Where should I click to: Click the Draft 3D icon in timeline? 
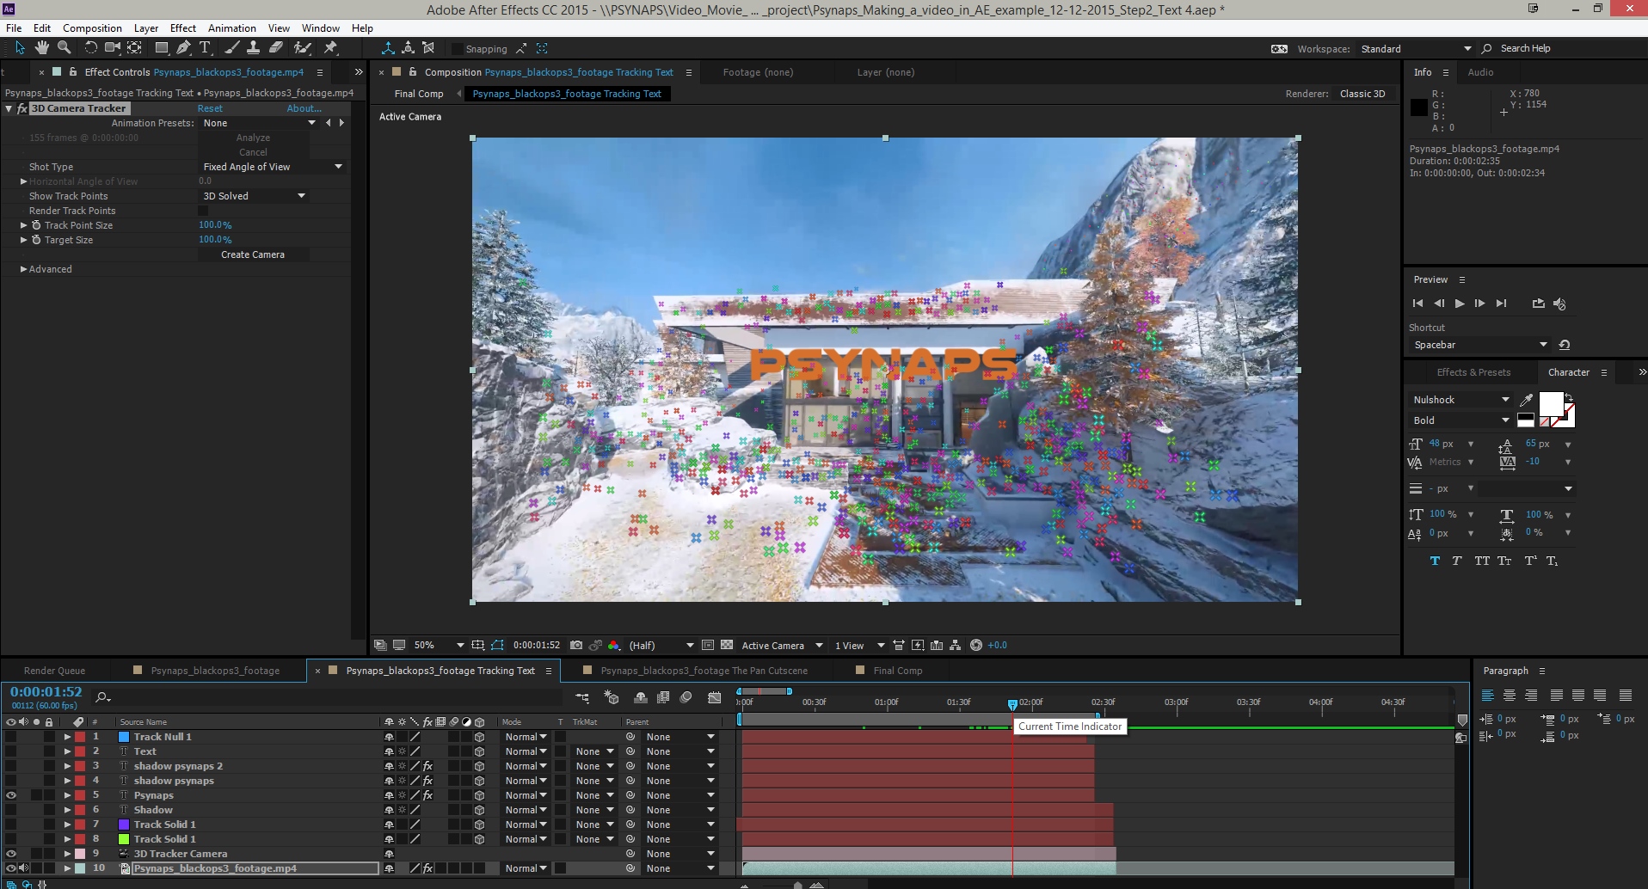click(612, 697)
